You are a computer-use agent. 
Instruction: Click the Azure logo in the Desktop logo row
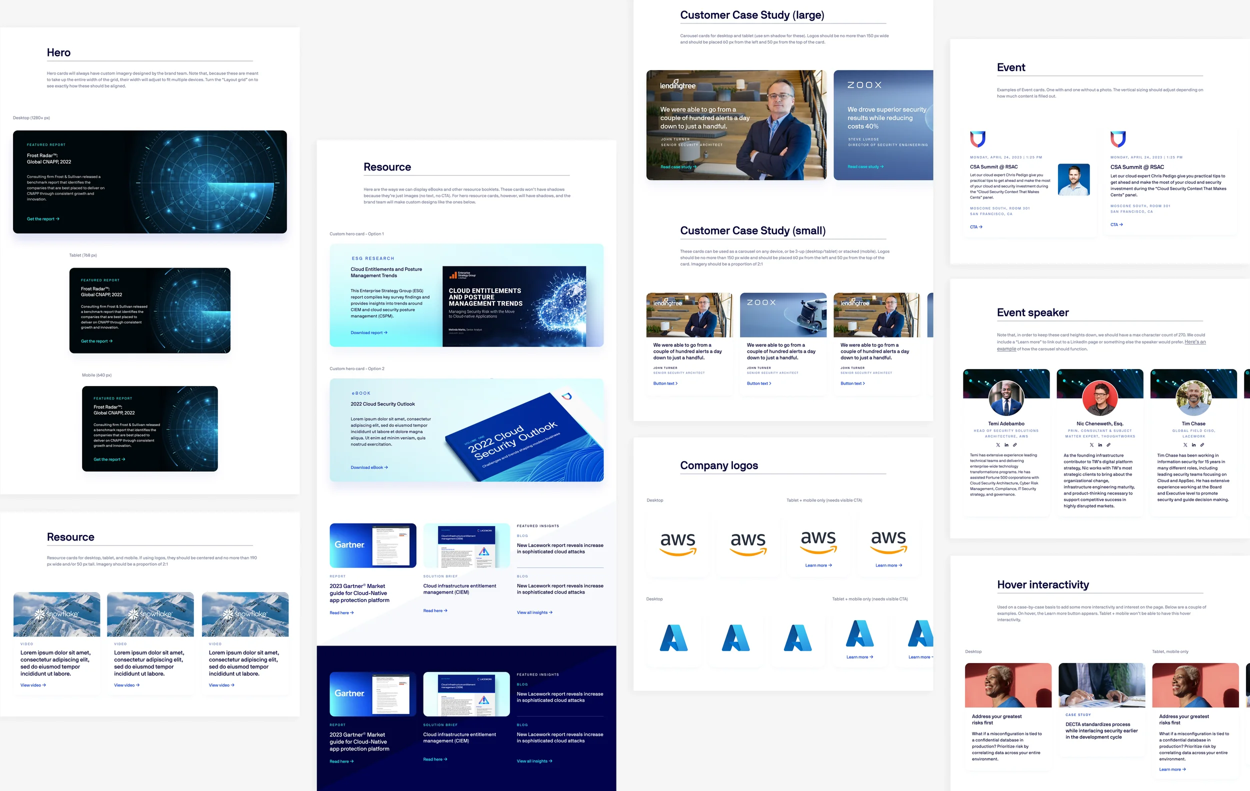(x=673, y=638)
